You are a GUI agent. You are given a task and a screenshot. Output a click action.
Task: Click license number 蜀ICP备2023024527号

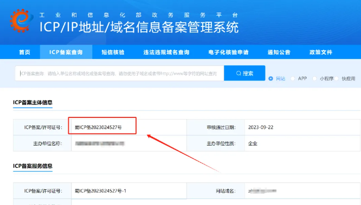(x=98, y=127)
